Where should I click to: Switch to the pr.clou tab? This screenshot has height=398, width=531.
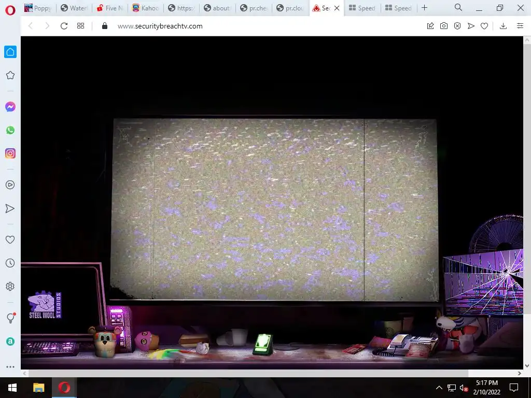point(290,8)
